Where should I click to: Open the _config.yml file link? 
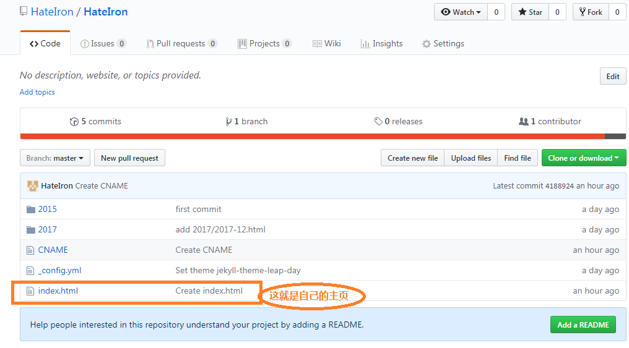(x=60, y=271)
